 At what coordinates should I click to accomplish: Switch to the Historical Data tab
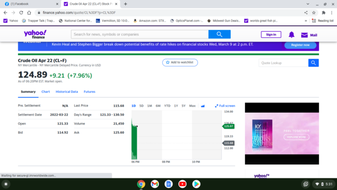(x=67, y=91)
